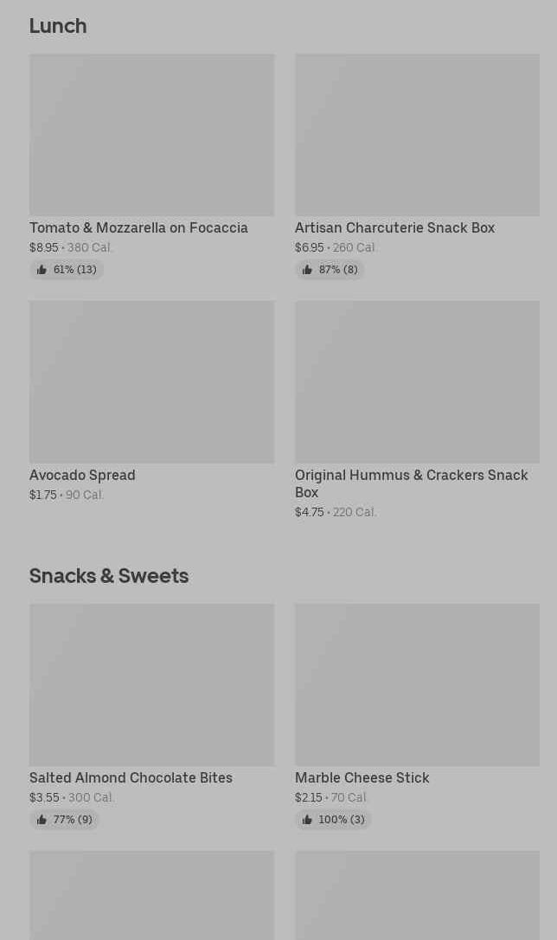The image size is (557, 940).
Task: Open Tomato & Mozzarella on Focaccia photo
Action: (151, 135)
